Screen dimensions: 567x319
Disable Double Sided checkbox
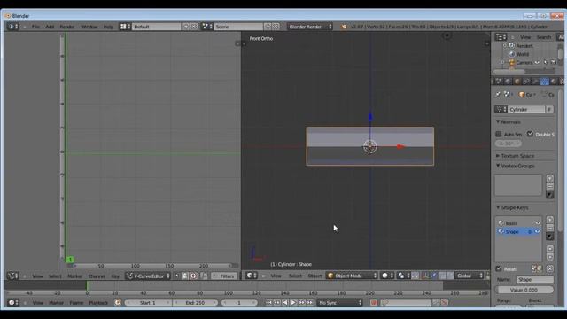point(530,134)
